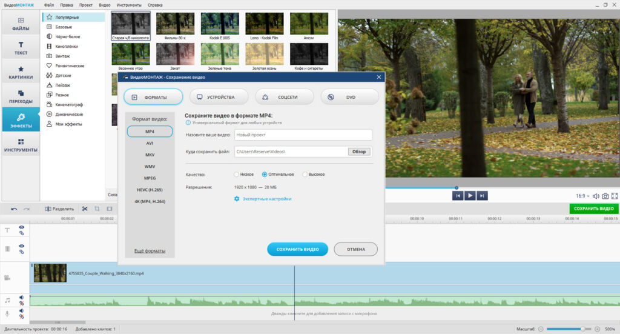Click the music track note icon
This screenshot has height=334, width=620.
point(7,301)
